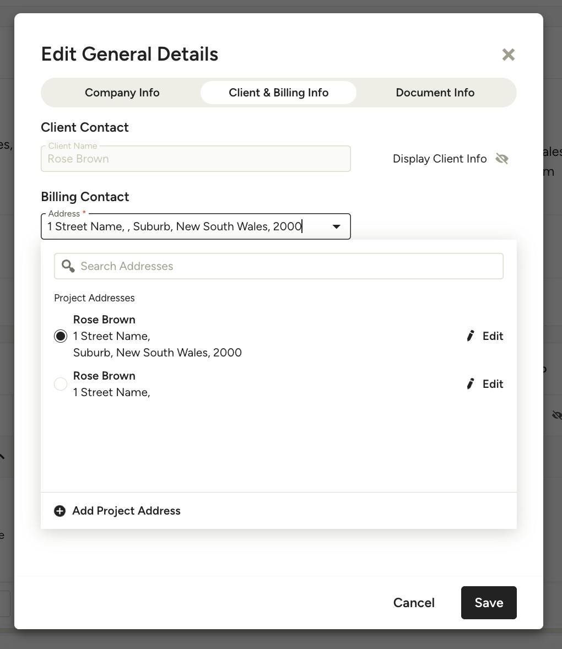Select the second Rose Brown address radio

[61, 383]
